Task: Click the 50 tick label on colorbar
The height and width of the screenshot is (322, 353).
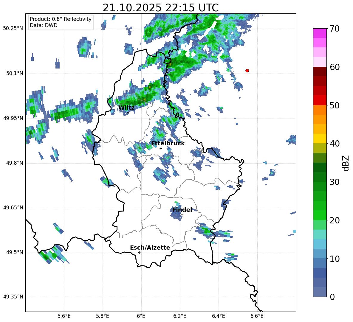Action: [x=335, y=105]
